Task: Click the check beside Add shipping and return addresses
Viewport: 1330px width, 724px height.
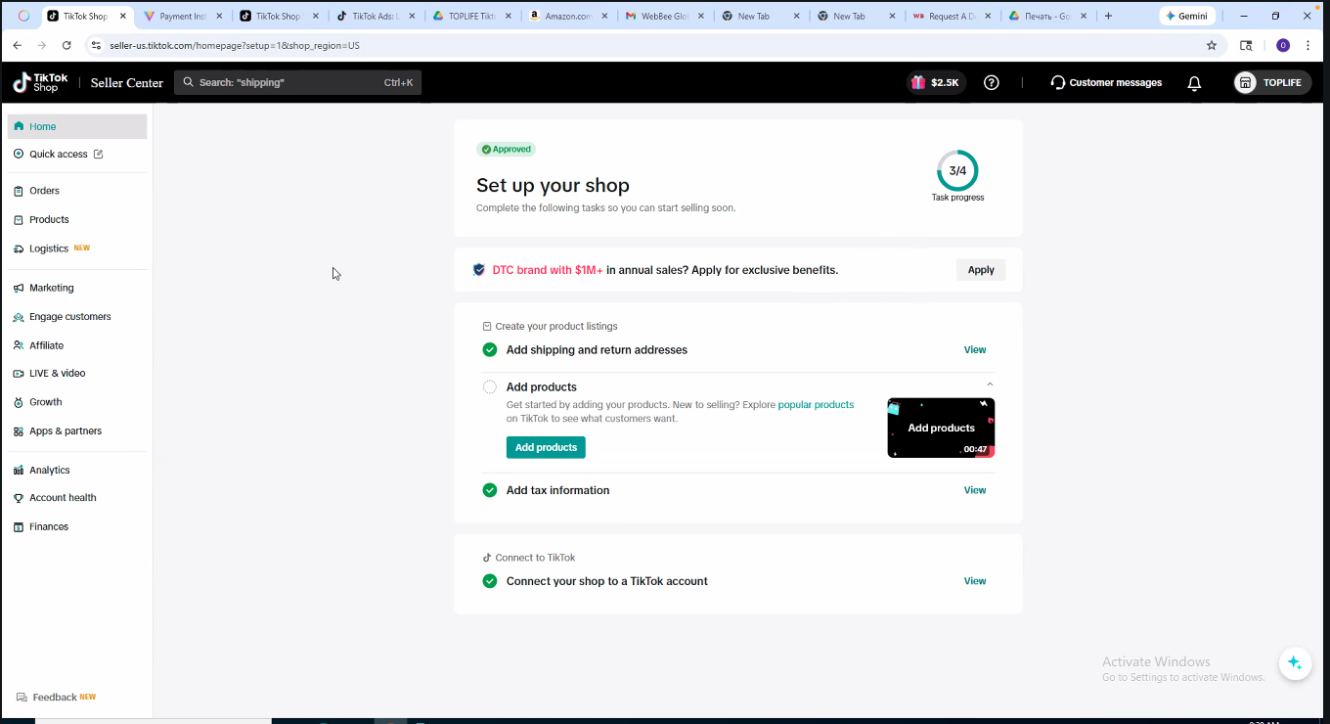Action: [490, 350]
